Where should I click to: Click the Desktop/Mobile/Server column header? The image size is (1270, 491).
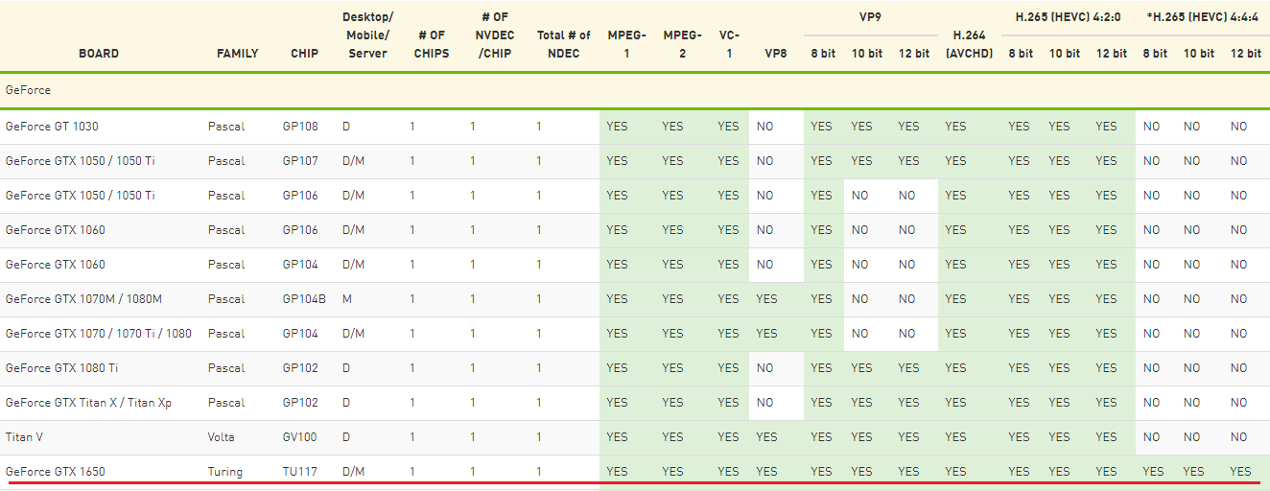pyautogui.click(x=368, y=35)
